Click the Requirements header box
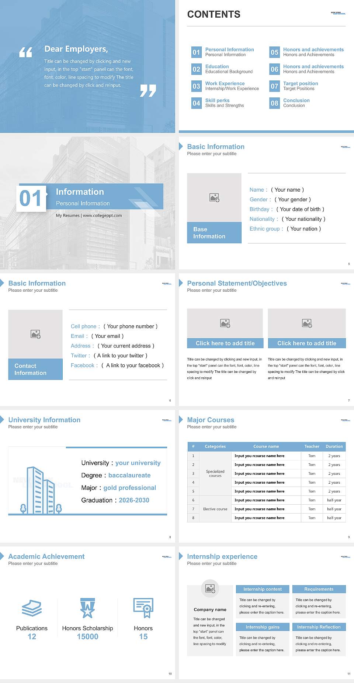 coord(319,589)
